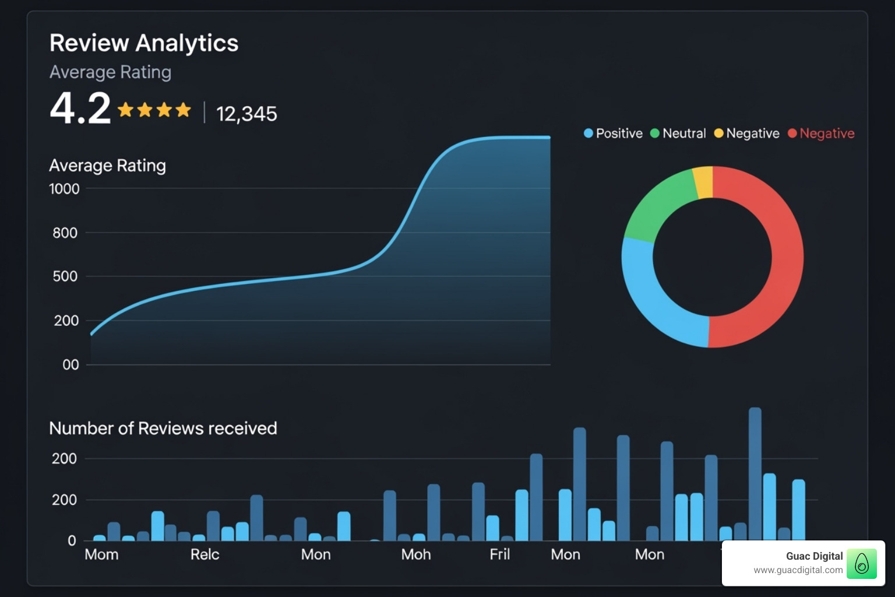Click the gold star rating icons

click(x=154, y=110)
